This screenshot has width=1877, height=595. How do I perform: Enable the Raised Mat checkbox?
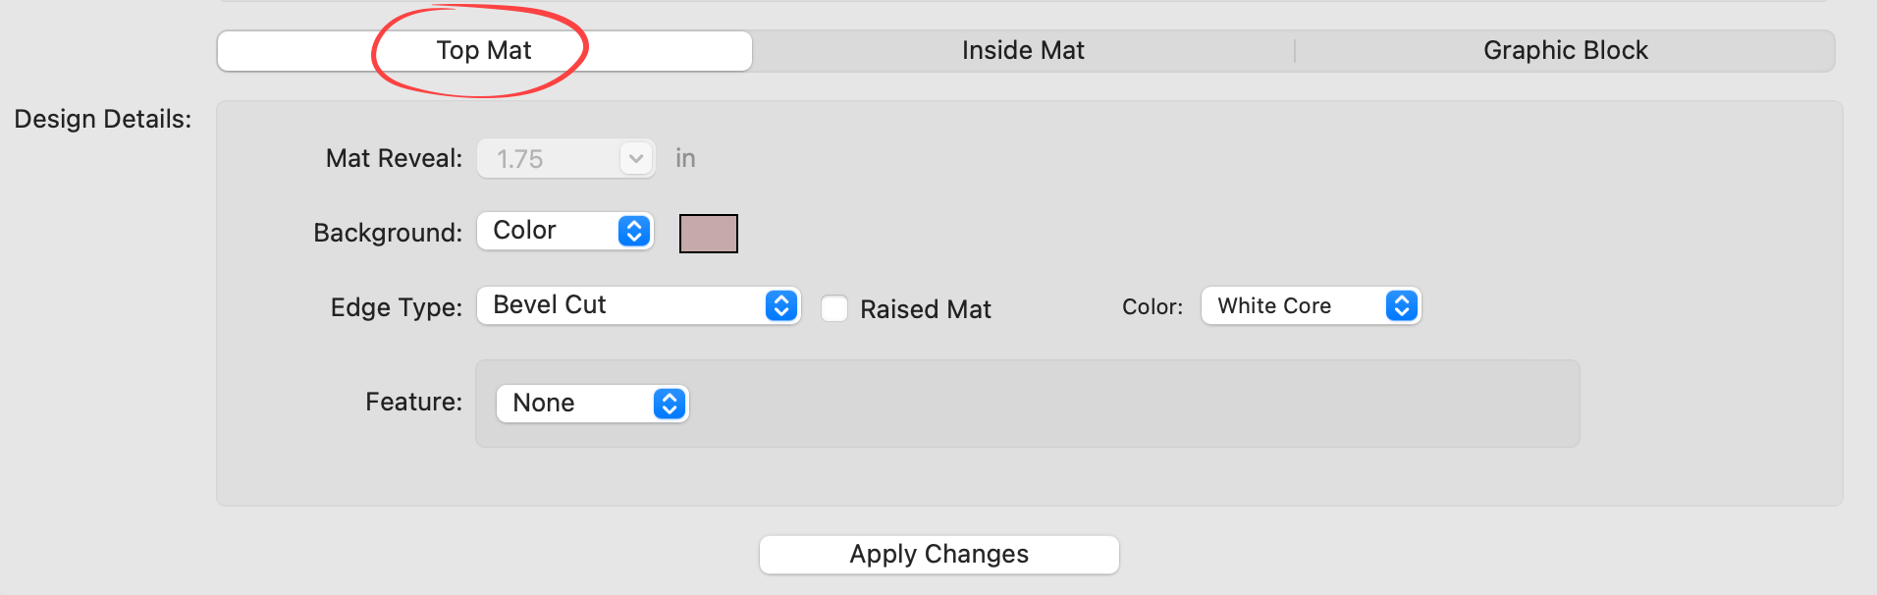(834, 308)
